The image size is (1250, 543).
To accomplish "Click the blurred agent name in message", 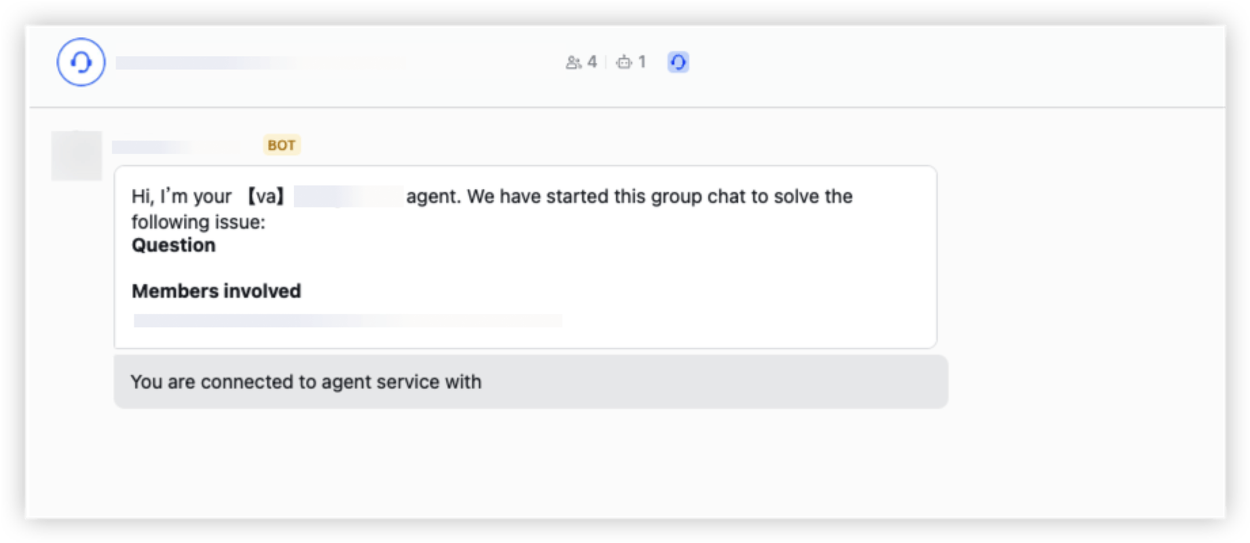I will pyautogui.click(x=348, y=197).
